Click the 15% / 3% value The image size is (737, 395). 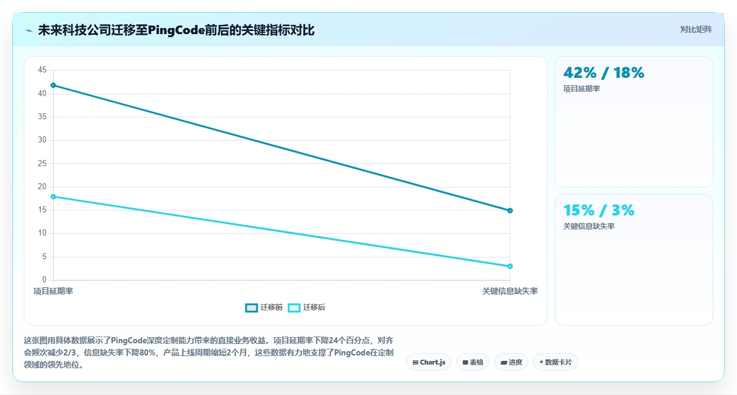(599, 210)
